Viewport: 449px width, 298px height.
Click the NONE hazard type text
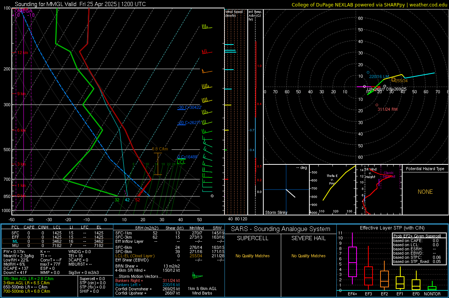(425, 192)
